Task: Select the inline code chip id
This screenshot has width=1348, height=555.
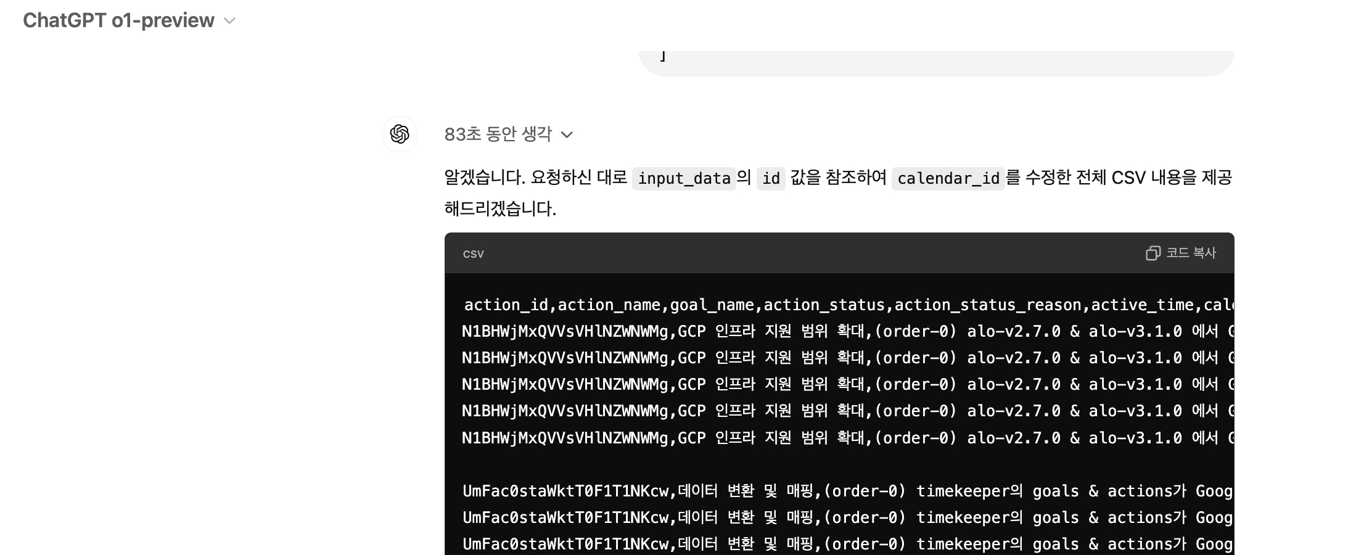Action: click(x=771, y=179)
